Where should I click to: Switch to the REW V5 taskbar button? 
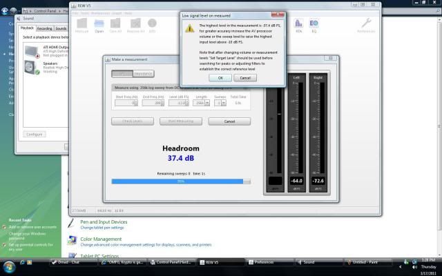[x=221, y=262]
